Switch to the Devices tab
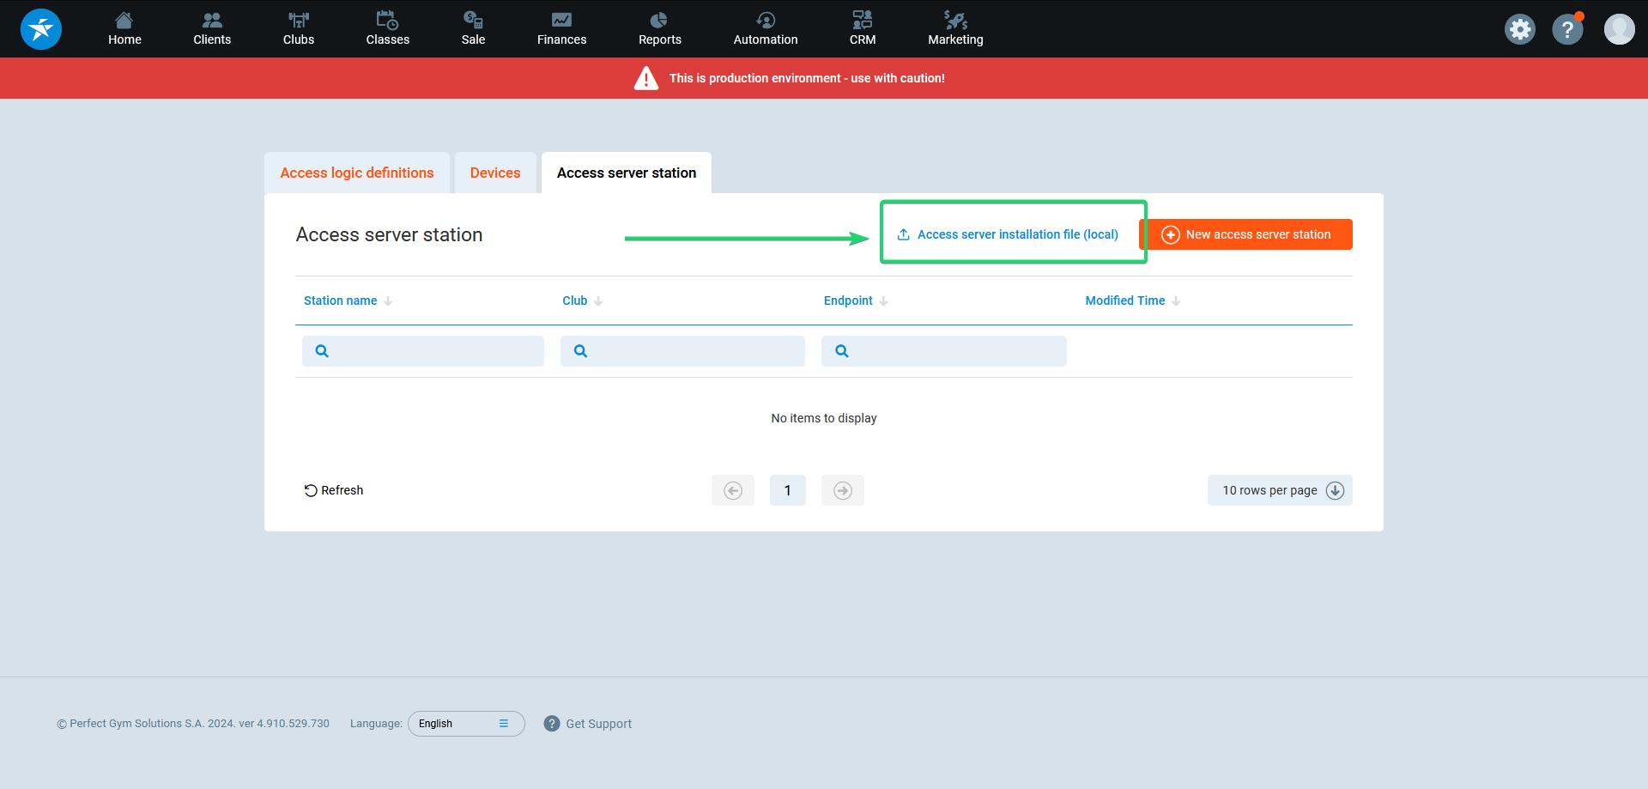 click(x=495, y=173)
